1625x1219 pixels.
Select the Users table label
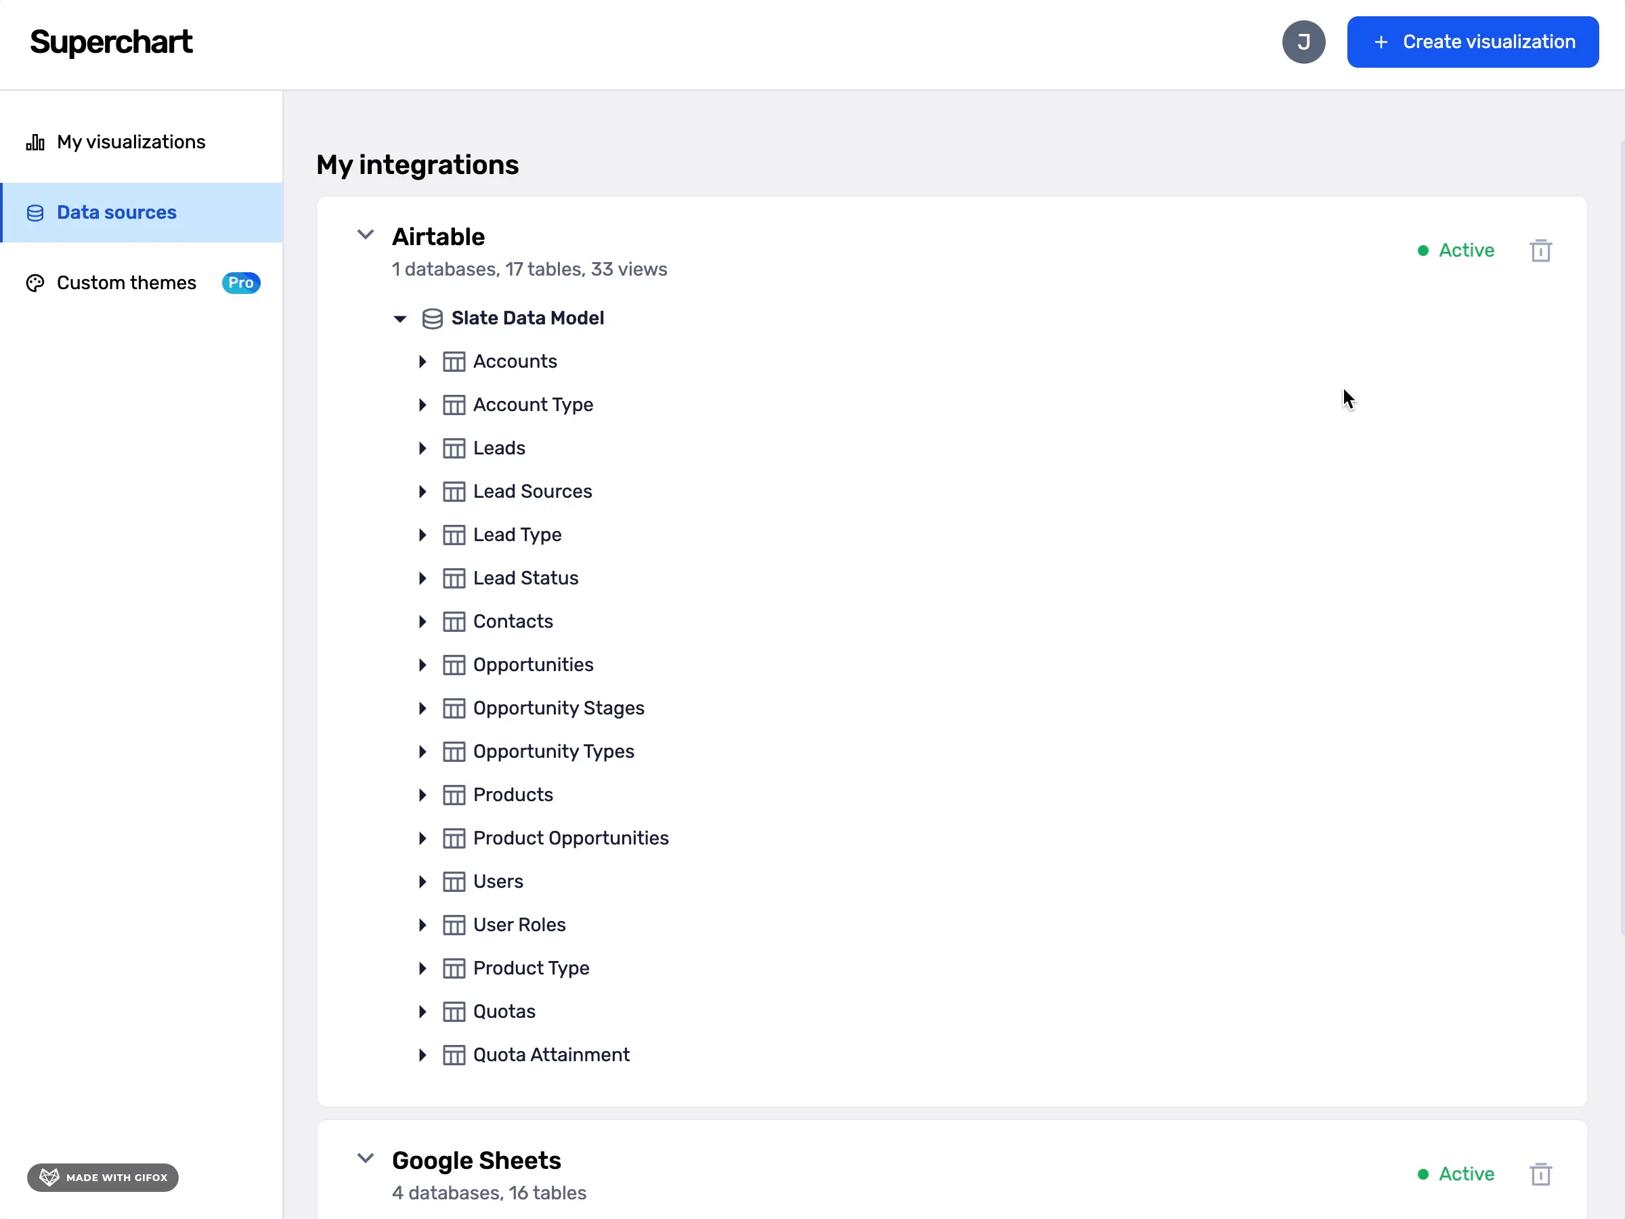tap(498, 882)
